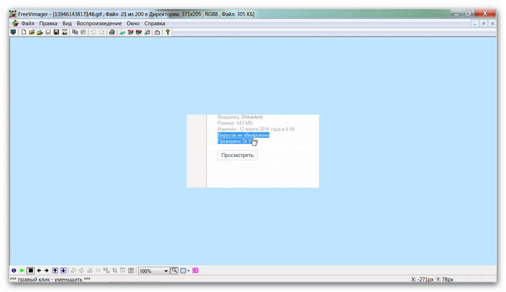Go to previous image with left arrow
506x292 pixels.
click(x=39, y=271)
